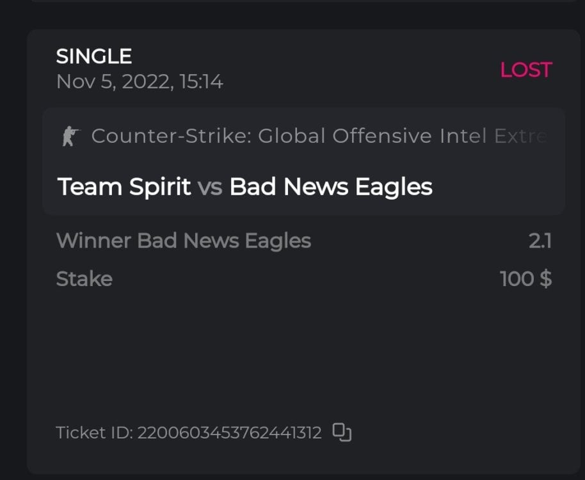Select the SINGLE bet type heading
The height and width of the screenshot is (480, 585).
pyautogui.click(x=94, y=56)
